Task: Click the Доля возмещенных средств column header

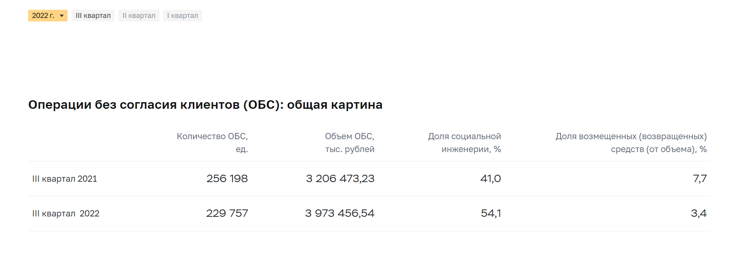Action: click(x=631, y=143)
